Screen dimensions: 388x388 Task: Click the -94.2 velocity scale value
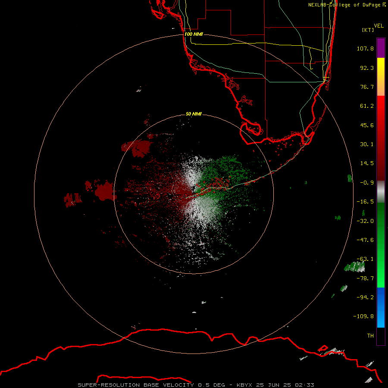click(x=365, y=297)
